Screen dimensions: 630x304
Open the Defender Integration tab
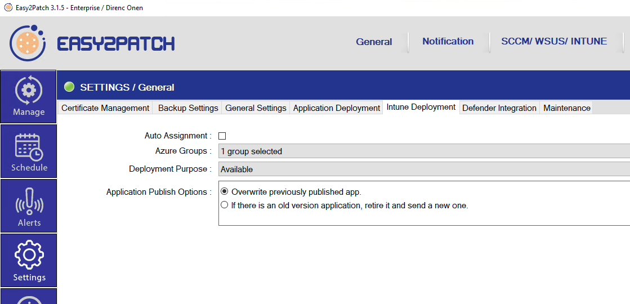tap(499, 108)
